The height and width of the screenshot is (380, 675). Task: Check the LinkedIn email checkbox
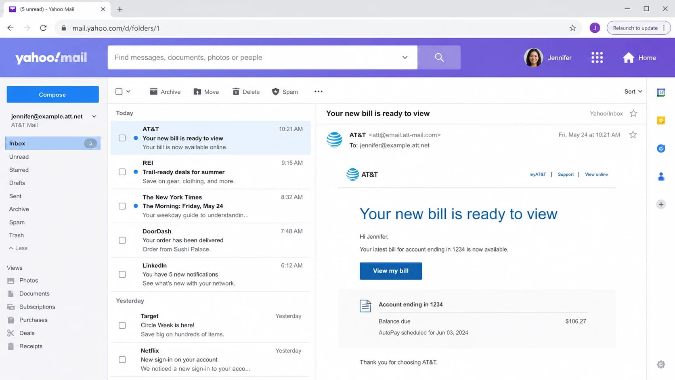click(122, 275)
